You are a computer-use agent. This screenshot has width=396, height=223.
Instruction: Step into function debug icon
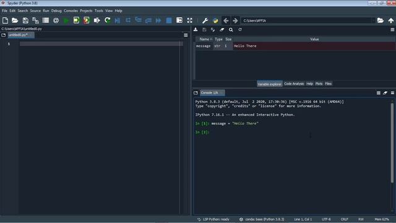click(138, 20)
